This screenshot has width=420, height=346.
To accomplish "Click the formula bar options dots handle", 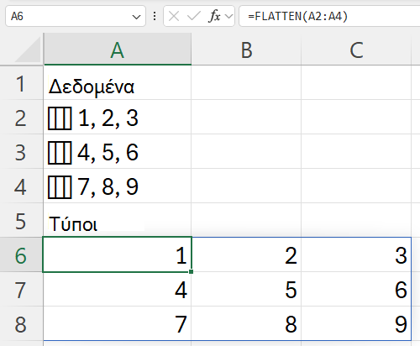I will (155, 16).
